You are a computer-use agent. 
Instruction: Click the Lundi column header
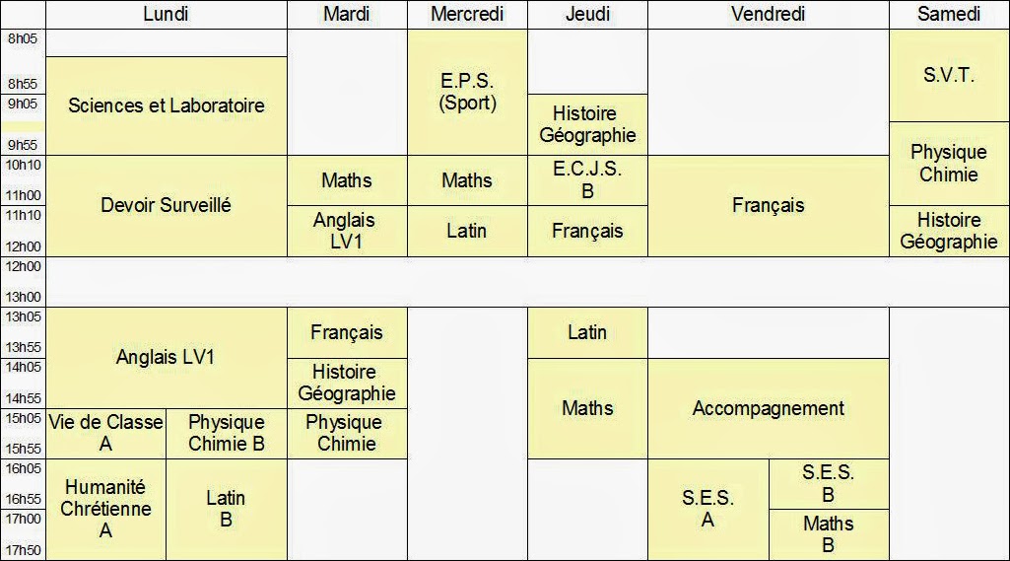pyautogui.click(x=166, y=14)
